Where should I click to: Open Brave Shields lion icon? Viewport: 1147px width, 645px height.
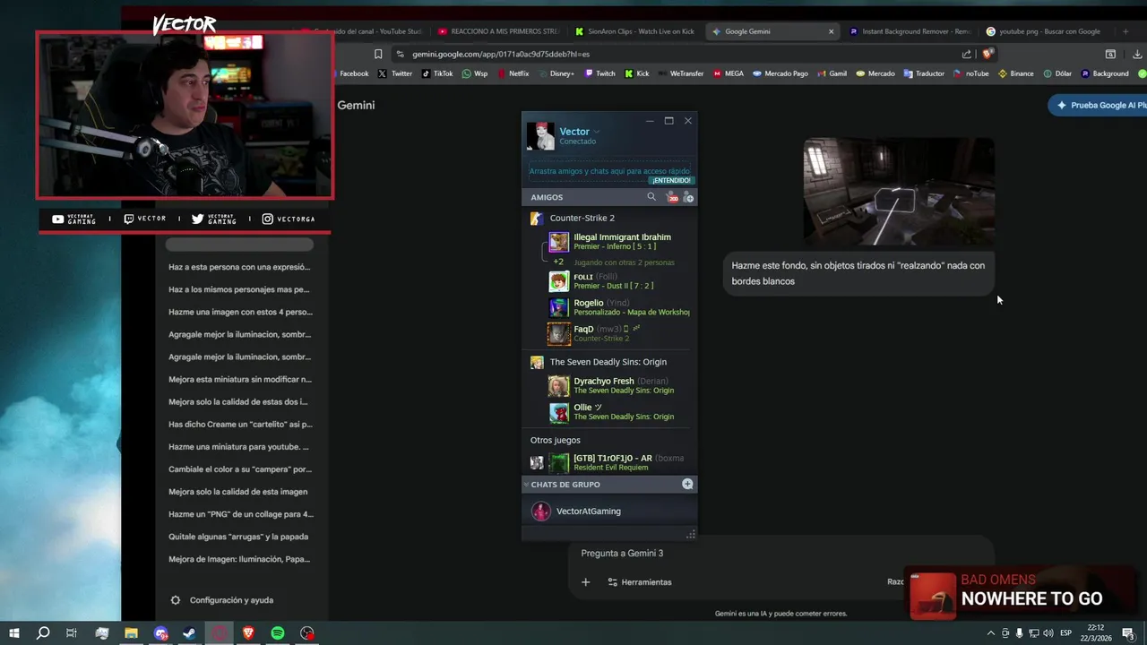coord(988,54)
